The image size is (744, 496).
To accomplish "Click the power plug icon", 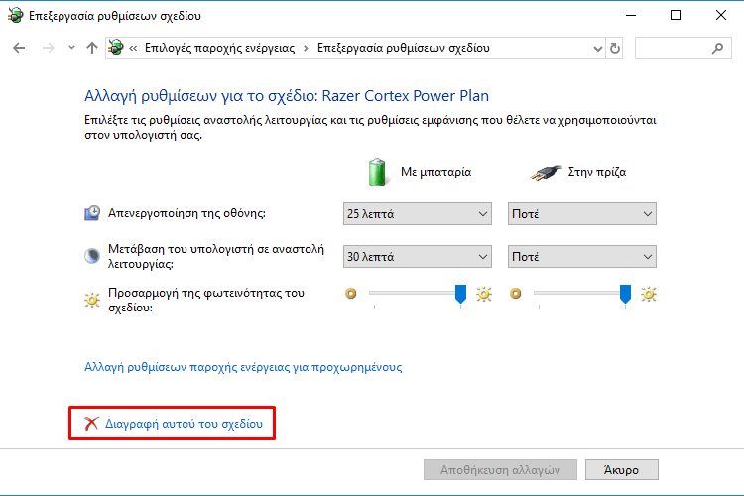I will (547, 172).
